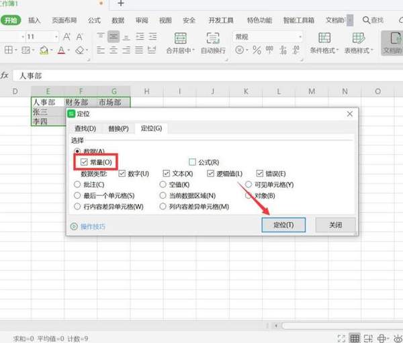
Task: Click the search (查找) magnifier icon
Action: 366,20
